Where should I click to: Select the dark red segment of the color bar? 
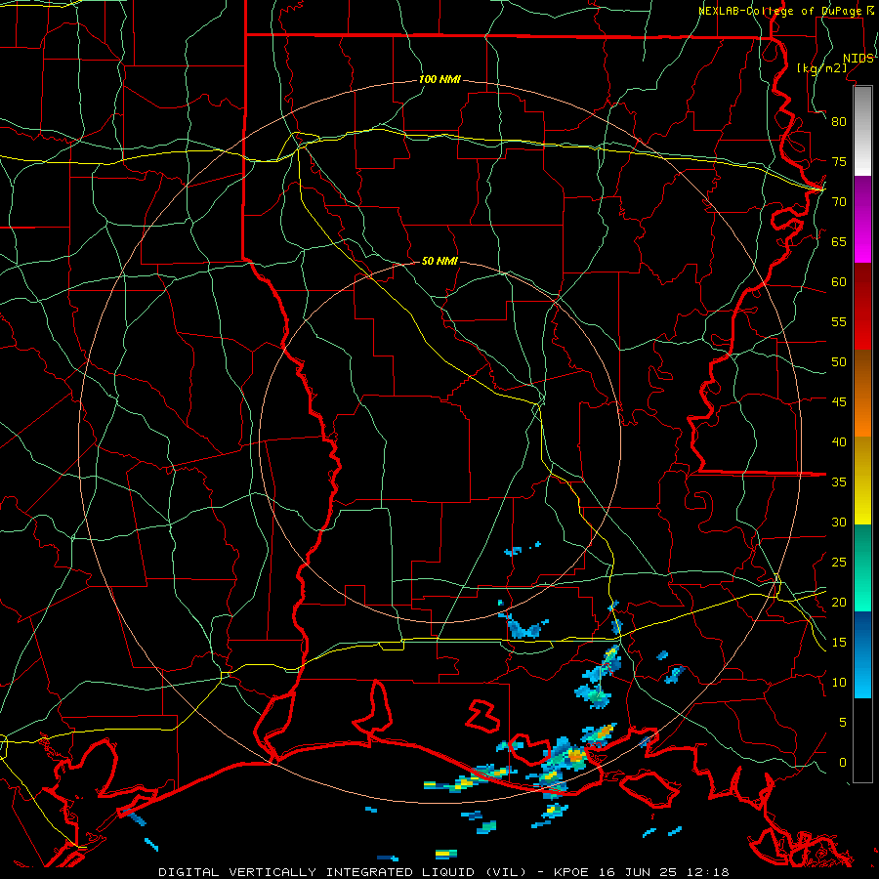[x=862, y=308]
